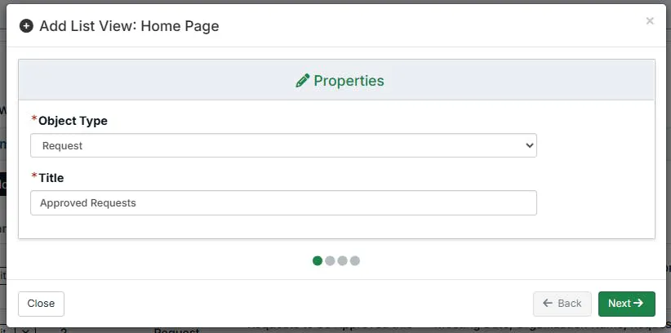Screen dimensions: 671x333
Task: Focus the Title field containing Approved Requests
Action: (283, 203)
